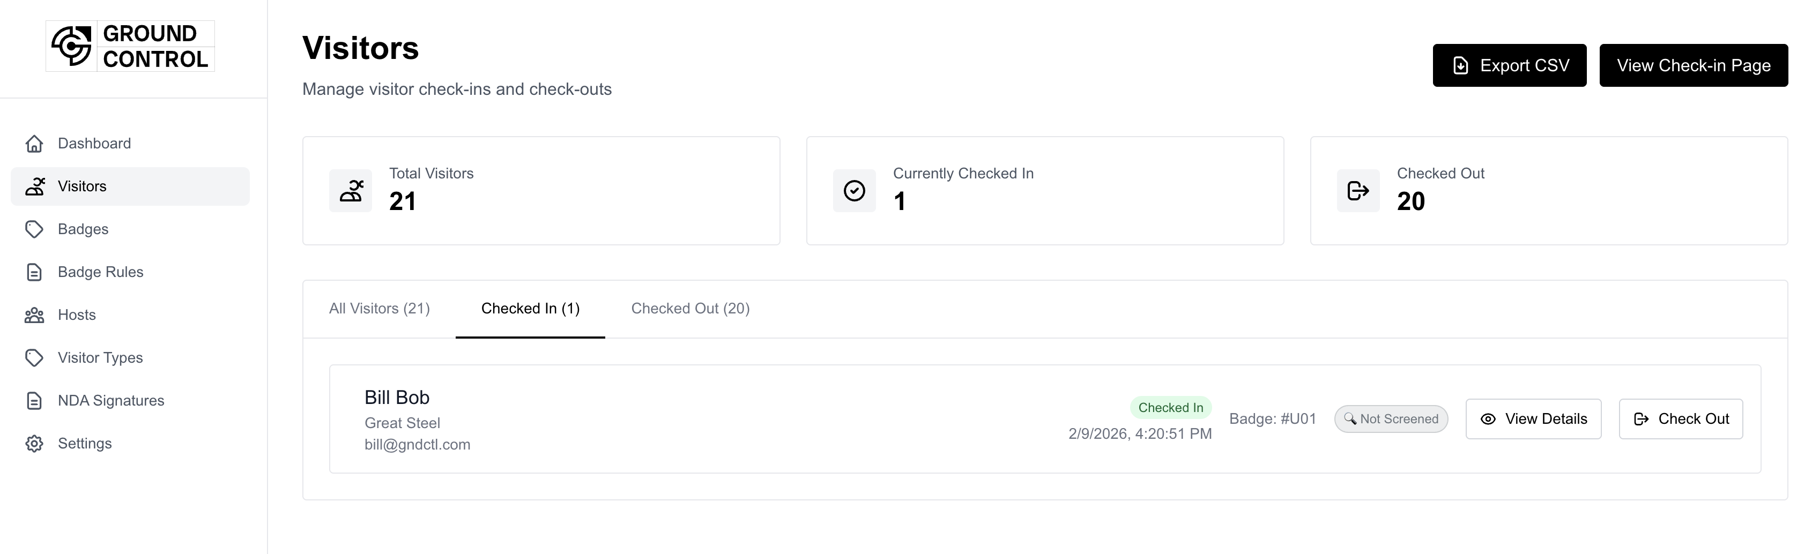
Task: Check out visitor Bill Bob
Action: coord(1680,419)
